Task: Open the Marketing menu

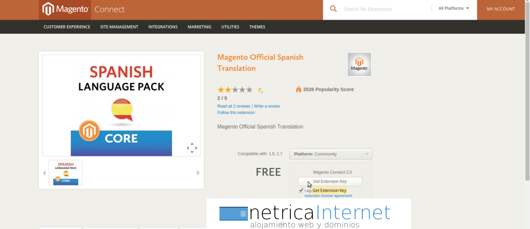Action: [199, 27]
